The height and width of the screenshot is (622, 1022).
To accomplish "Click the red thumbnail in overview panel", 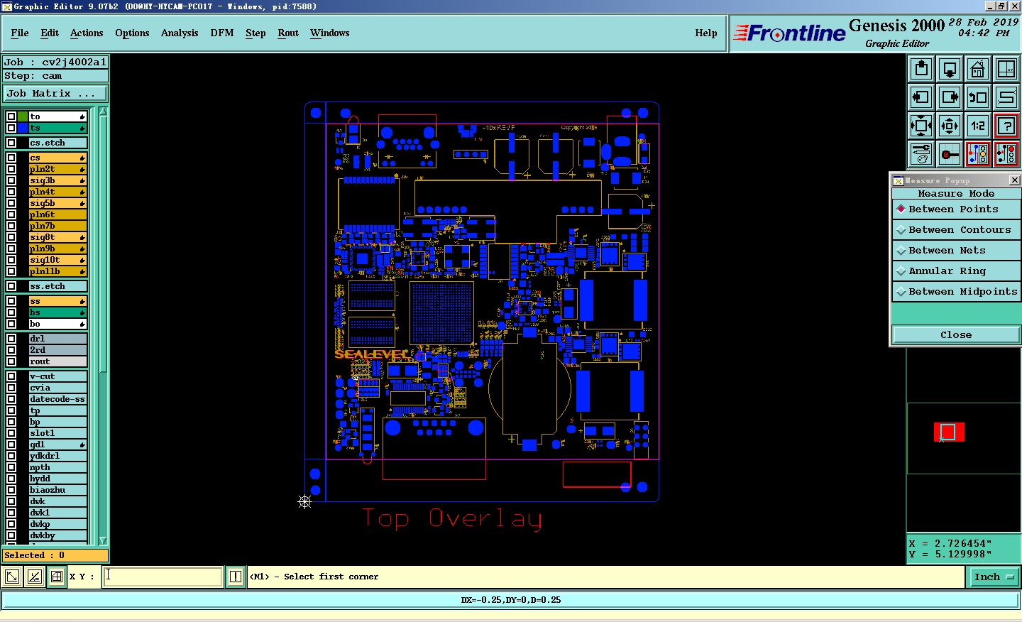I will click(949, 432).
